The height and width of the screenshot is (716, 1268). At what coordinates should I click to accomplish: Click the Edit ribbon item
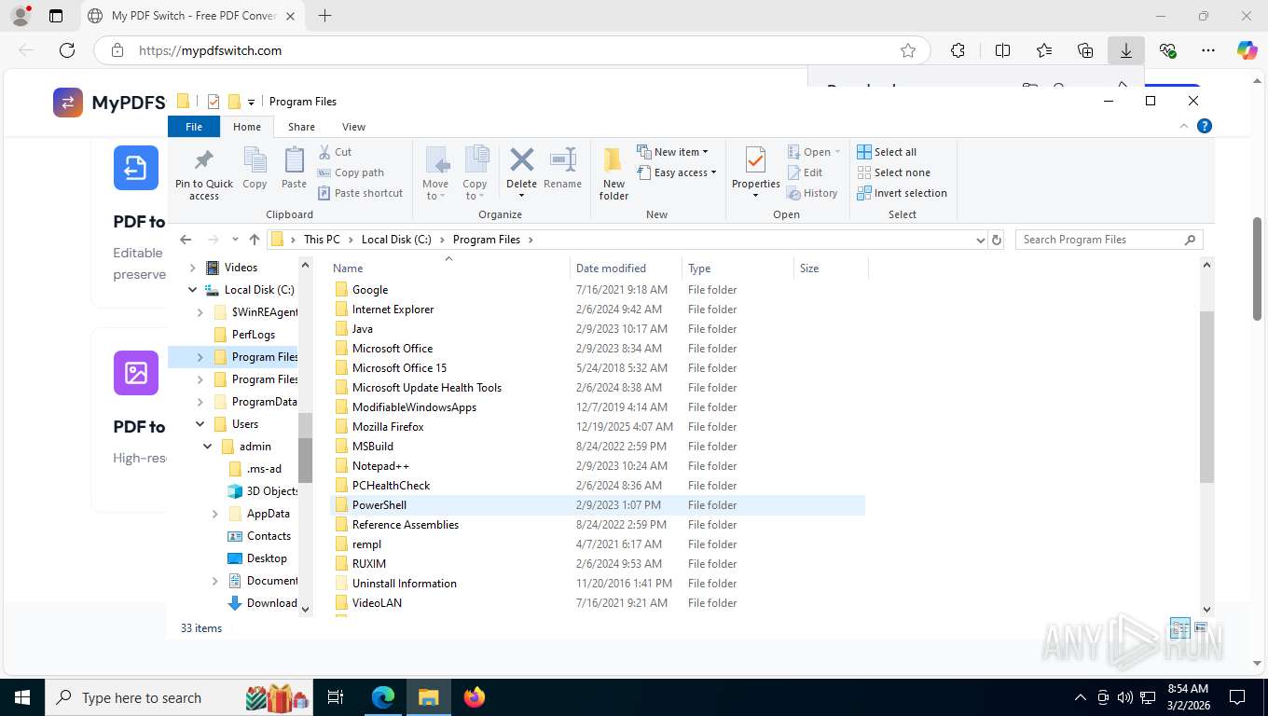(x=806, y=172)
